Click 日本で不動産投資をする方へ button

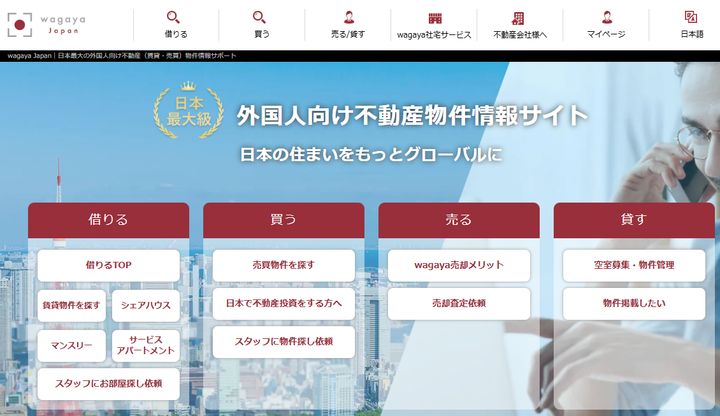tap(284, 303)
